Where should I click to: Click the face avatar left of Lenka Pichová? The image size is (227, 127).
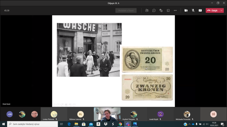(x=34, y=114)
